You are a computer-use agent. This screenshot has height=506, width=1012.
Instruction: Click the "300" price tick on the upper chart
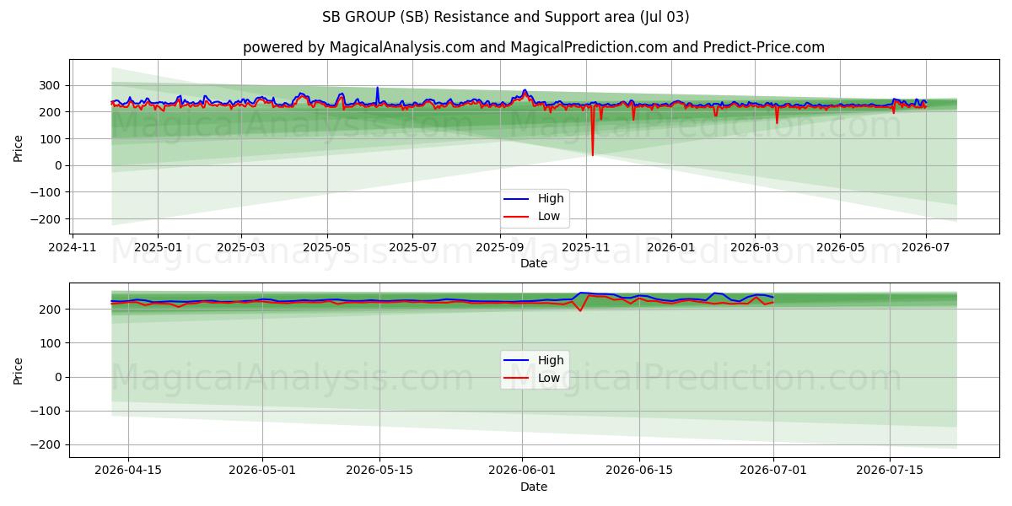click(52, 85)
